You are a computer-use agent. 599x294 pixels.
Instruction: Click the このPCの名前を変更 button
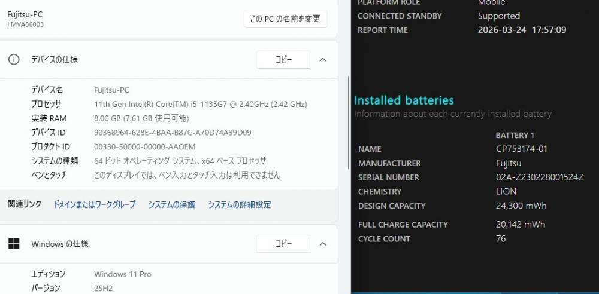click(285, 19)
